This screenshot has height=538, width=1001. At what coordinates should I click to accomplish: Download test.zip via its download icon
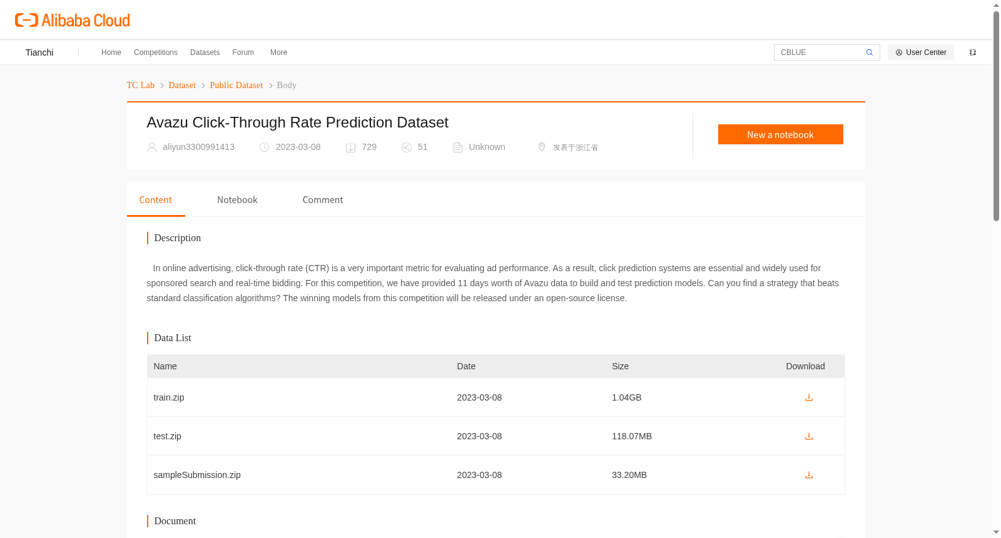(809, 436)
